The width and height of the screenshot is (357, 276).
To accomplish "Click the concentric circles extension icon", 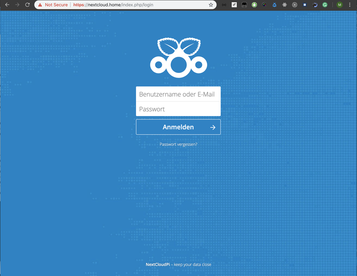I will coord(294,5).
